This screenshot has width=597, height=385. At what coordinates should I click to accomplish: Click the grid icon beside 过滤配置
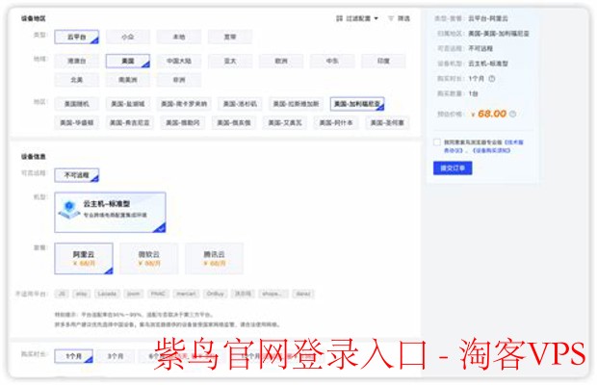339,18
